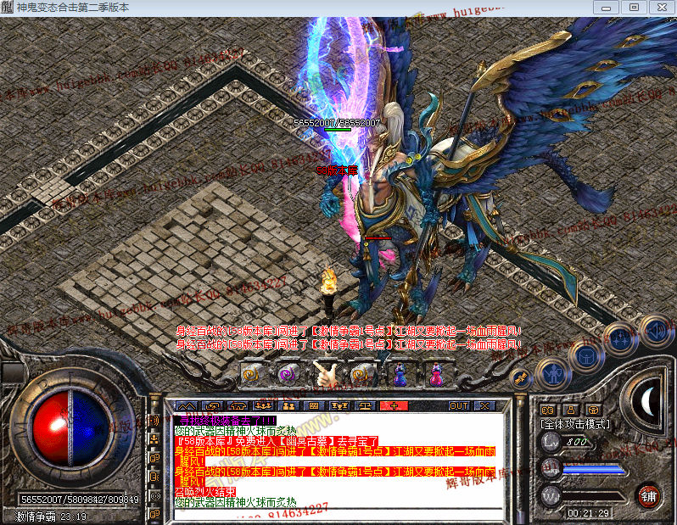Click the second chat toolbar icon with curved arrow
This screenshot has width=677, height=525.
(212, 406)
